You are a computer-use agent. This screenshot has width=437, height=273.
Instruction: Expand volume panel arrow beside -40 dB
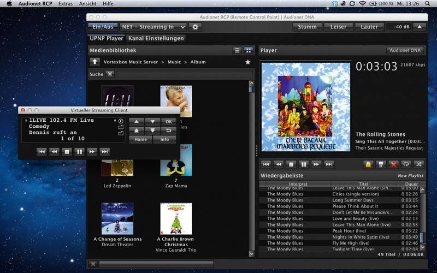coord(419,27)
